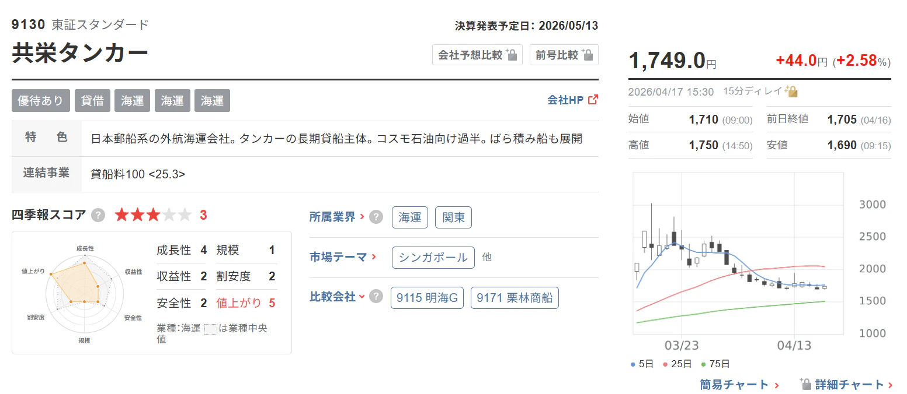Open 会社予想比較 button
The height and width of the screenshot is (394, 907).
pos(478,55)
